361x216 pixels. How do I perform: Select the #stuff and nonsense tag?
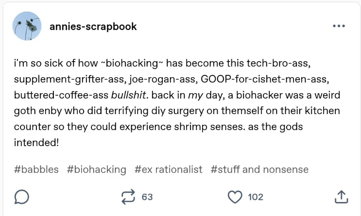coord(260,169)
